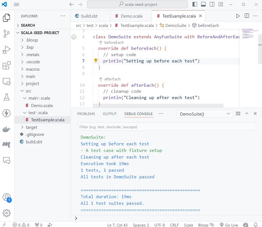This screenshot has width=262, height=227.
Task: Click the debug console filter input field
Action: pyautogui.click(x=166, y=127)
